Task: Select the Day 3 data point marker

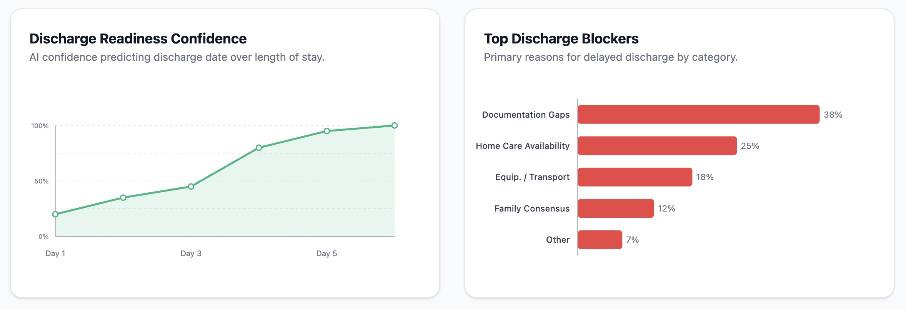Action: (191, 187)
